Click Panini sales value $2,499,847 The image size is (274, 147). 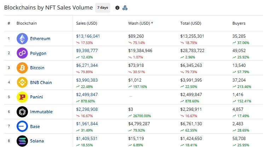coord(87,95)
